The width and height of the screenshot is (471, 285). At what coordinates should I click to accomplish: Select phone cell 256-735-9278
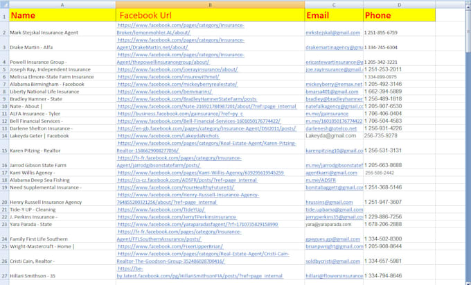point(399,136)
